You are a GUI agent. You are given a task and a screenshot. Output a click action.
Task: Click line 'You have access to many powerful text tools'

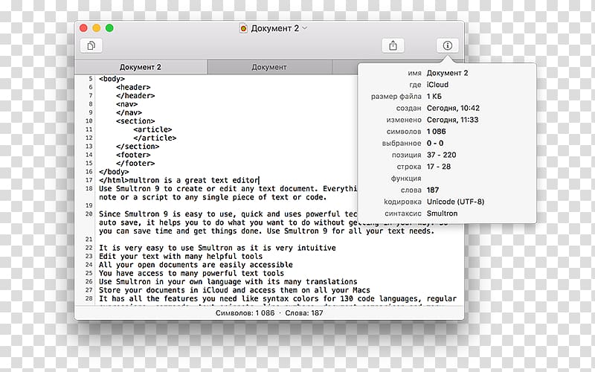(x=192, y=273)
